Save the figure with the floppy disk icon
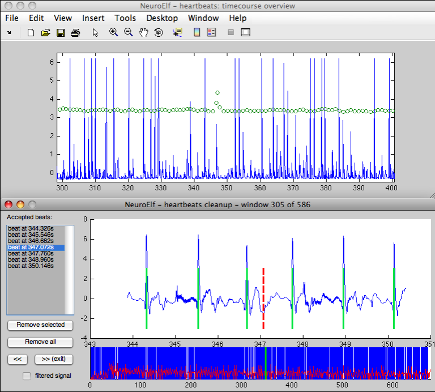 pos(60,33)
